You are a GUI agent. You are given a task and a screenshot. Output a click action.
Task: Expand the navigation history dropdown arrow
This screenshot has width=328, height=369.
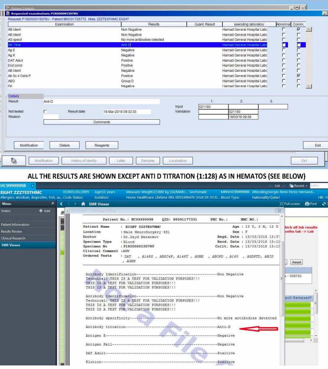(x=75, y=204)
